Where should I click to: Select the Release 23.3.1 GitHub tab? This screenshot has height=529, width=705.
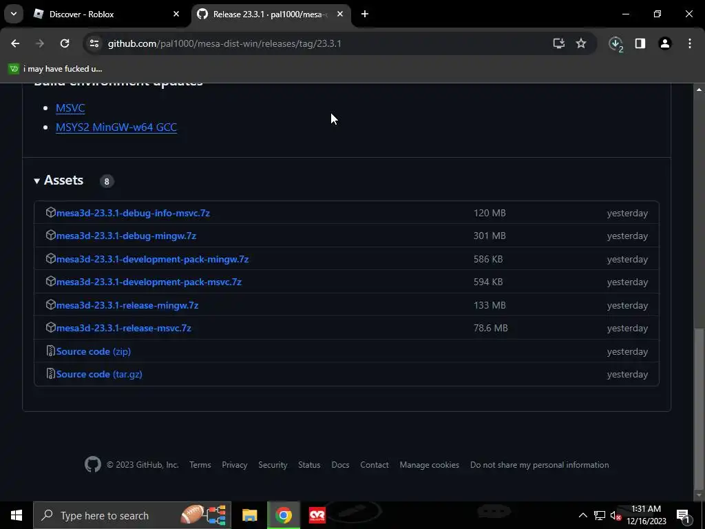[270, 14]
